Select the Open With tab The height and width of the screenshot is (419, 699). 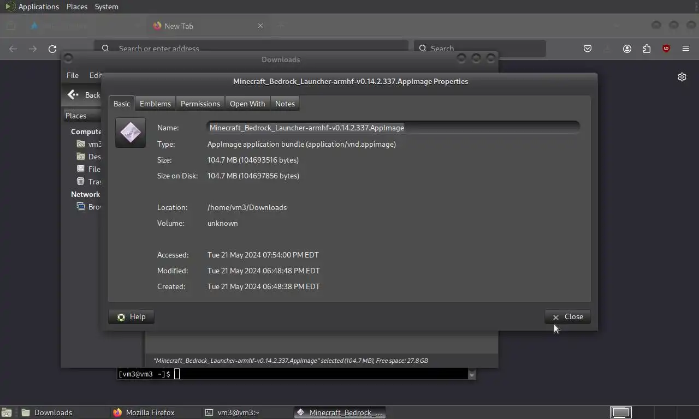tap(247, 104)
